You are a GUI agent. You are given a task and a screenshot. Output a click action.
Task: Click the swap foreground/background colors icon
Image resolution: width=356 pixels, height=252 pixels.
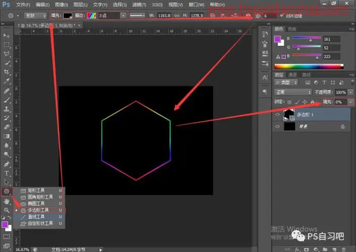click(x=9, y=217)
